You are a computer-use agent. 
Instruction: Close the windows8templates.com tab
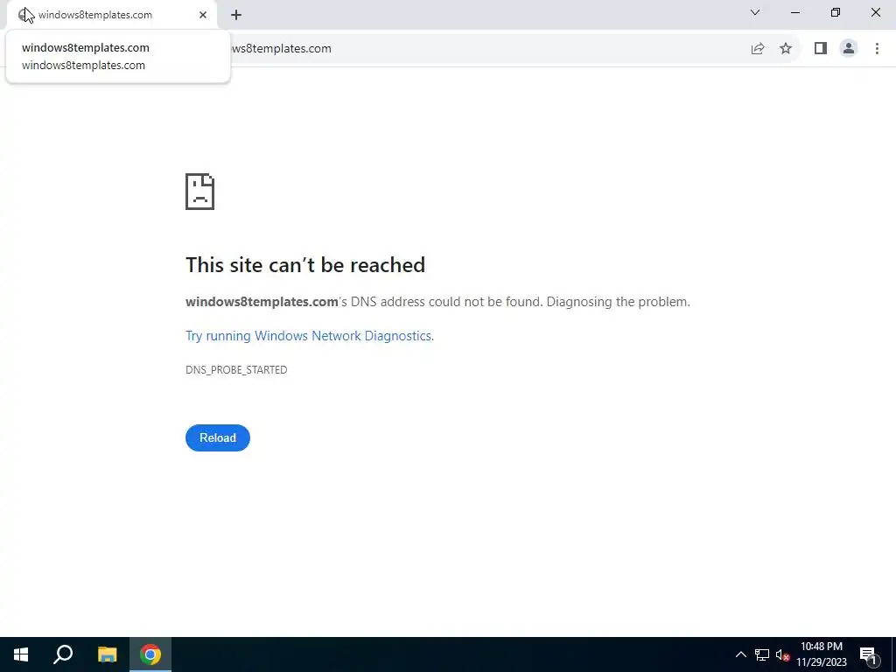point(203,15)
